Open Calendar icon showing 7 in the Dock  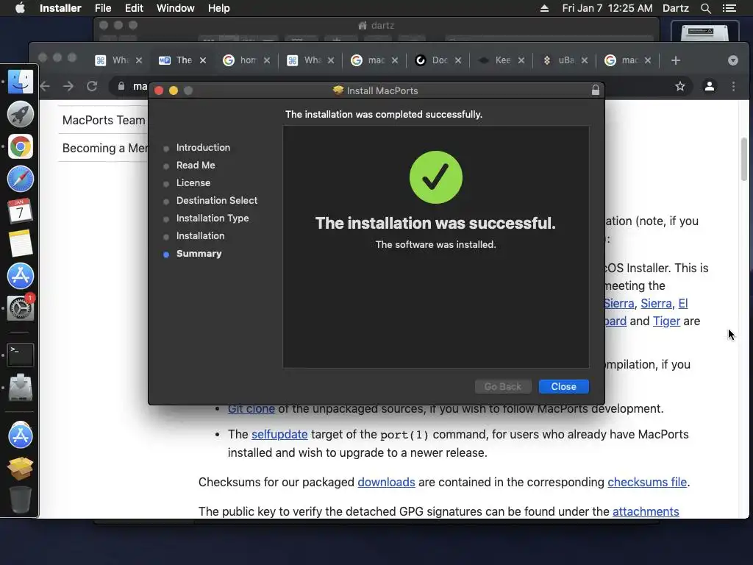point(20,211)
